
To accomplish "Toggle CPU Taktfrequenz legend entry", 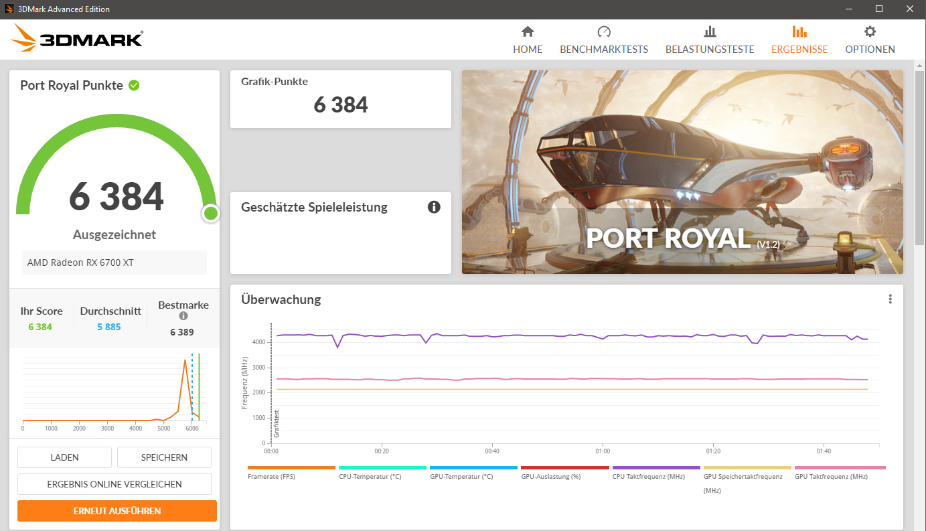I will pyautogui.click(x=656, y=472).
